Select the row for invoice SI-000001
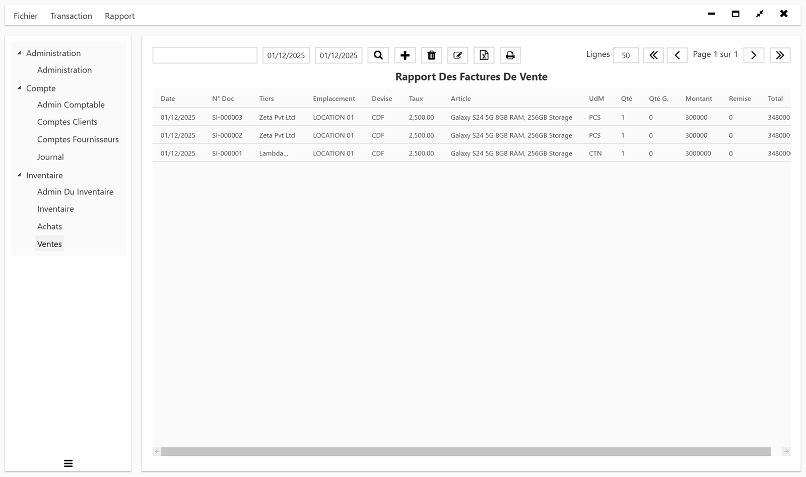 tap(353, 153)
